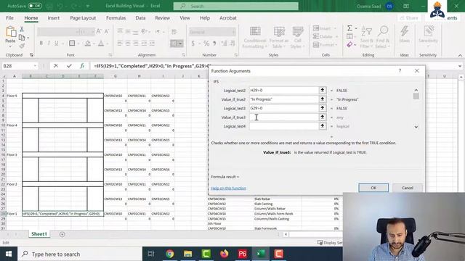Click the Percent Style icon

point(206,43)
